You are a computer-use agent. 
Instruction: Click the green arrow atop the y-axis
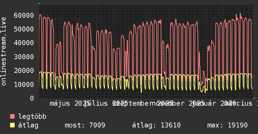tap(39, 3)
